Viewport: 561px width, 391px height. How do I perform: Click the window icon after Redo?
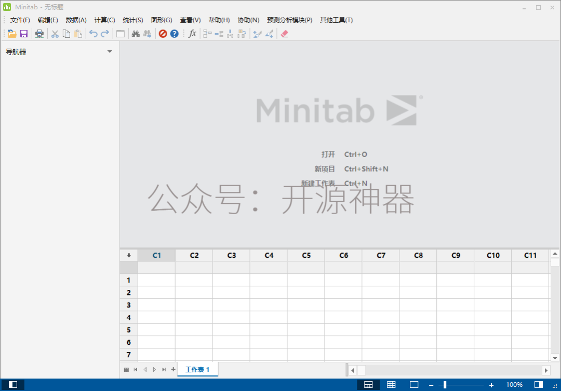point(121,34)
